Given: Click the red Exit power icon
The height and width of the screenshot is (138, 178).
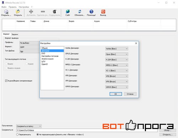Looking at the screenshot, I should (x=103, y=11).
